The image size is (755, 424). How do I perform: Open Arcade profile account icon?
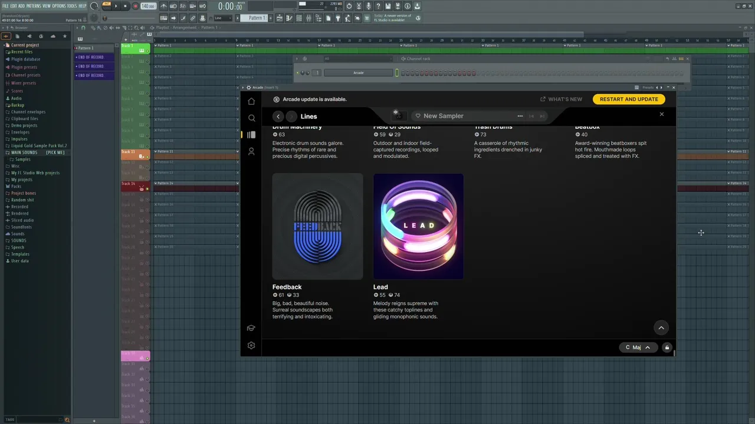pyautogui.click(x=251, y=151)
